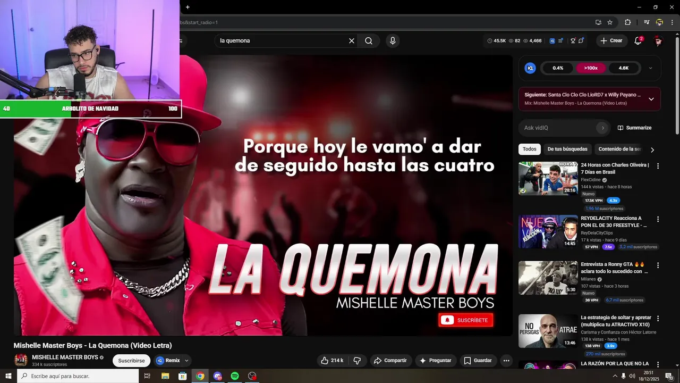Open the vidIQ trophy icon
The height and width of the screenshot is (383, 680).
(x=573, y=41)
